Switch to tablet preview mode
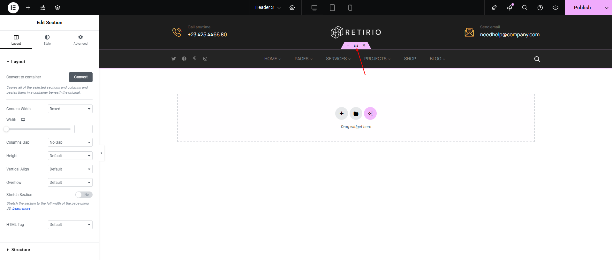Image resolution: width=612 pixels, height=260 pixels. 332,8
